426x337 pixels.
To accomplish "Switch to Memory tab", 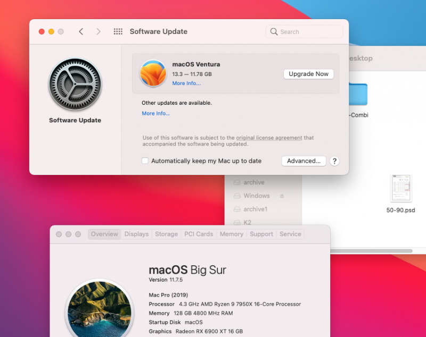I will coord(232,234).
